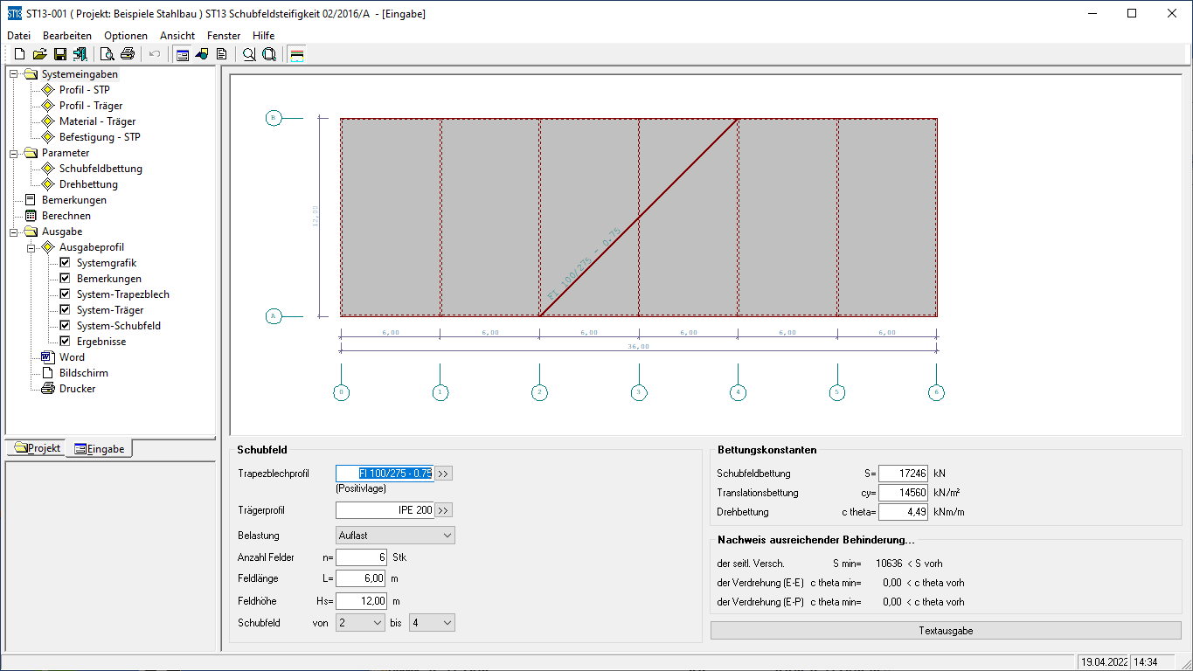
Task: Open the Ansicht menu
Action: click(177, 36)
